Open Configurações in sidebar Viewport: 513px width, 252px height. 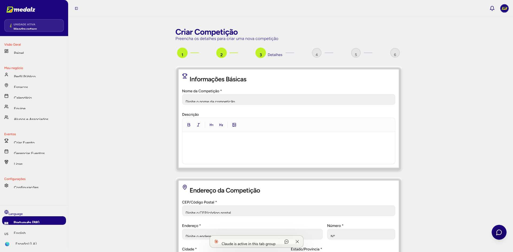click(x=34, y=186)
